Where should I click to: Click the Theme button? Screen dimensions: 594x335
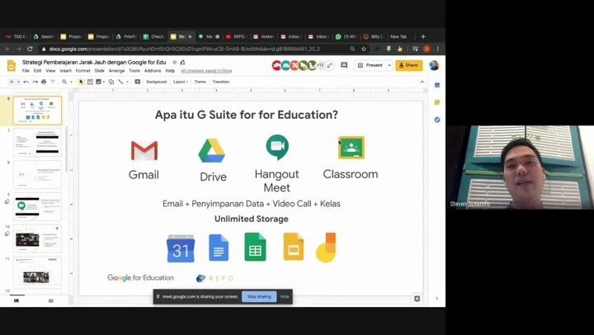tap(200, 82)
